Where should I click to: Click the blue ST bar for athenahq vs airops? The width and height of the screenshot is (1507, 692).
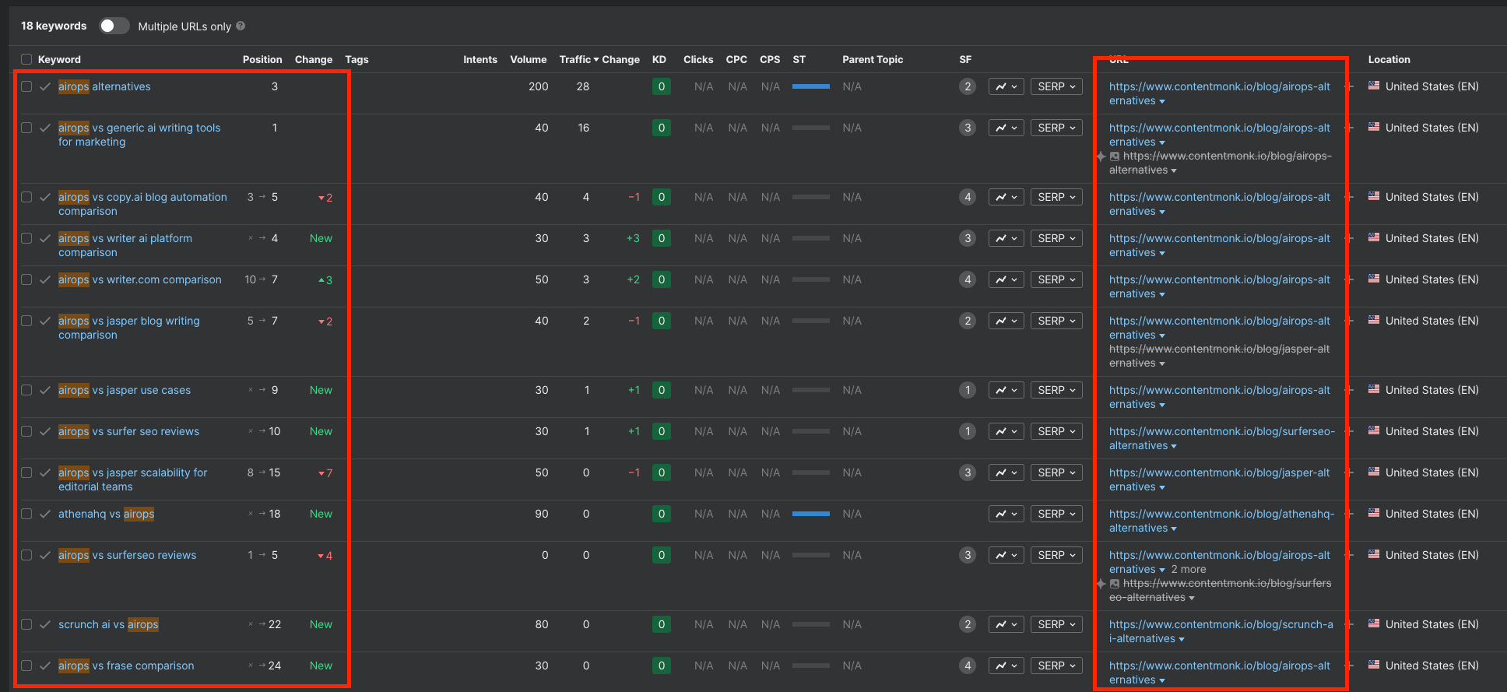[x=811, y=514]
